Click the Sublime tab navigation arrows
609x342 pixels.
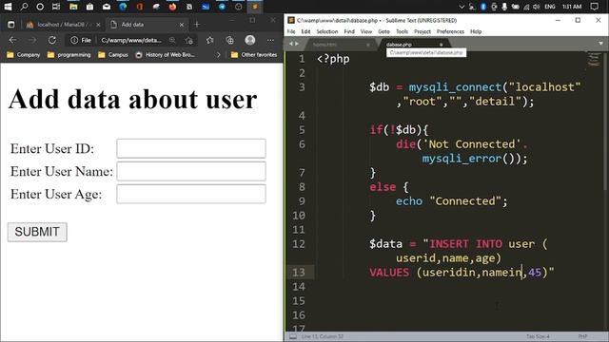[294, 44]
